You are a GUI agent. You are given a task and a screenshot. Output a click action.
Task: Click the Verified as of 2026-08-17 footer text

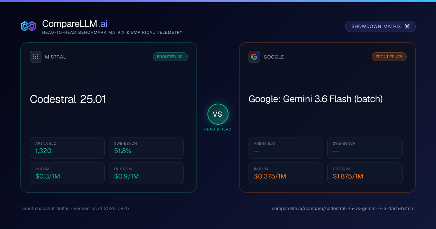pyautogui.click(x=101, y=209)
